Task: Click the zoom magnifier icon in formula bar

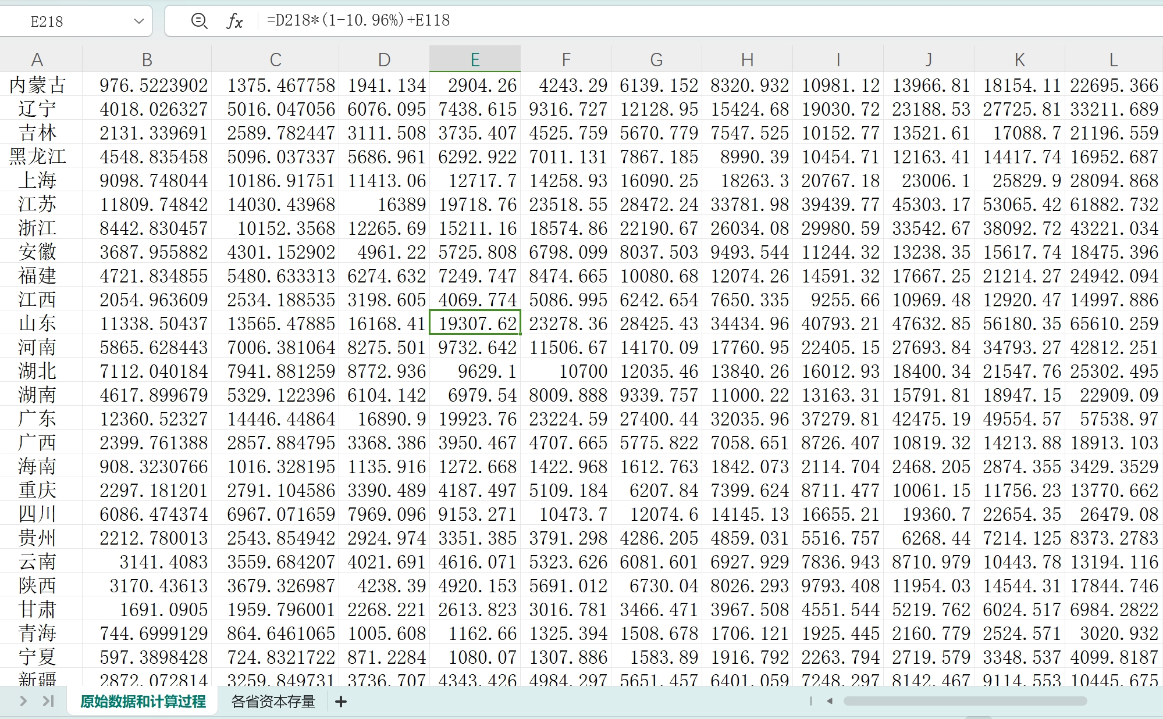Action: 199,22
